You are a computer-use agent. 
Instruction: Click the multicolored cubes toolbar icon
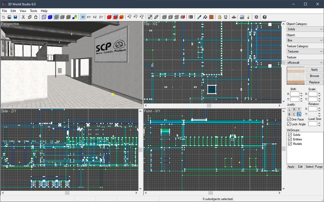click(x=75, y=17)
